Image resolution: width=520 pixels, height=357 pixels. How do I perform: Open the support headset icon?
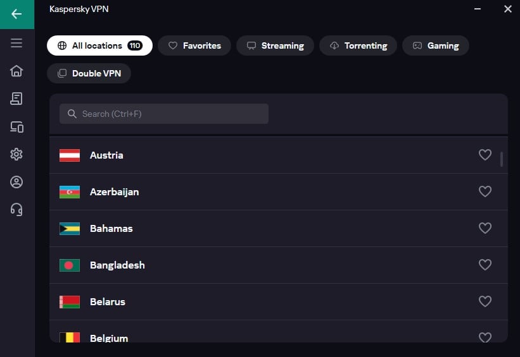[x=16, y=210]
